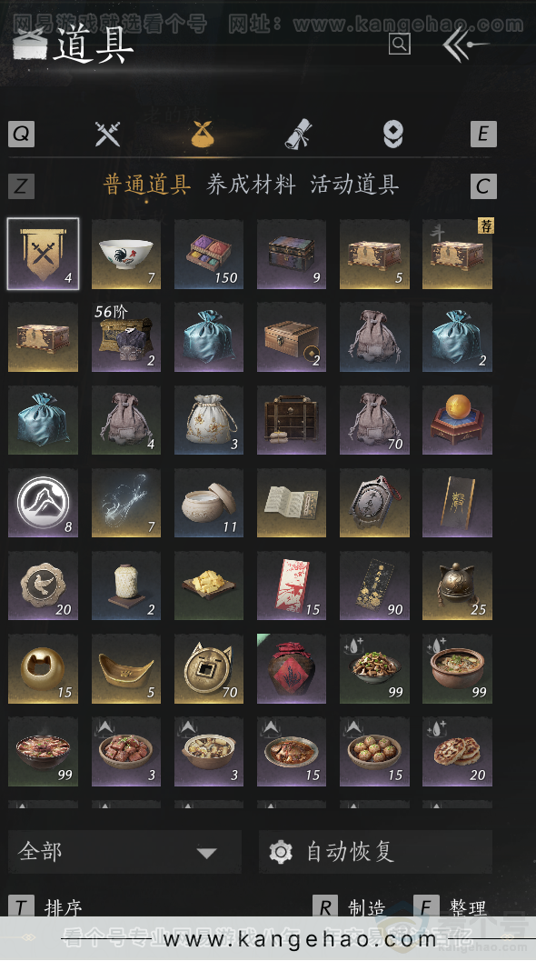The width and height of the screenshot is (536, 961).
Task: Select the 56阶 chest item
Action: pyautogui.click(x=126, y=337)
